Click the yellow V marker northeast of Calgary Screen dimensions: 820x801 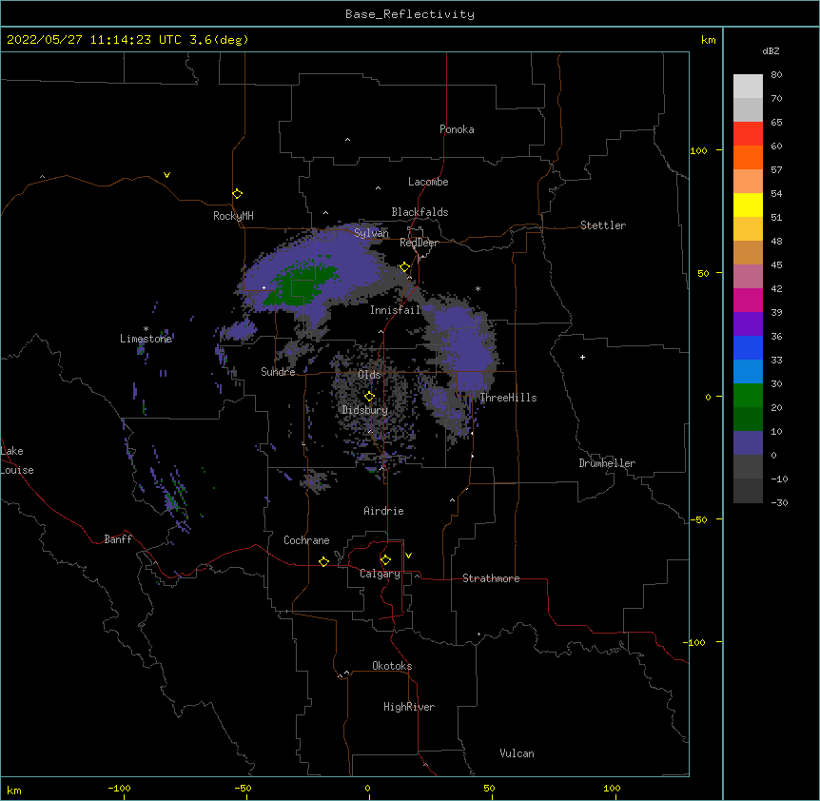tap(408, 556)
